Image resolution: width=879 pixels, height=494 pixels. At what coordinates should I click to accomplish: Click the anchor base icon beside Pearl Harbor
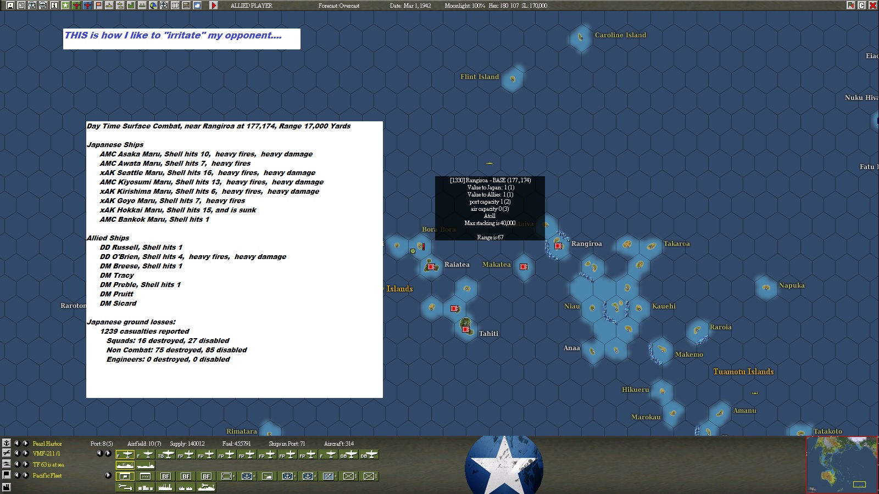pyautogui.click(x=7, y=443)
